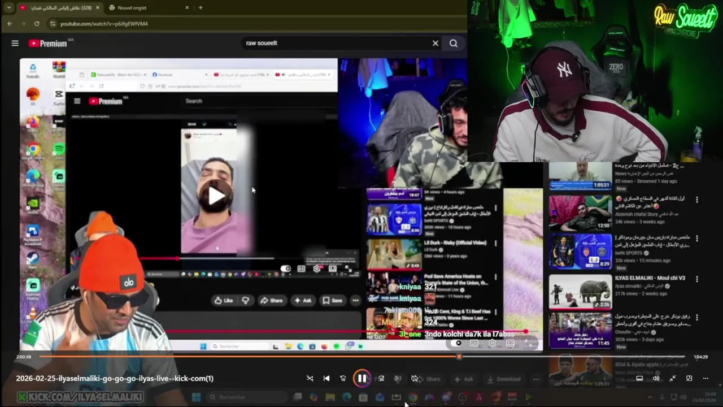The image size is (723, 407).
Task: Open YouTube player settings gear
Action: [x=493, y=343]
